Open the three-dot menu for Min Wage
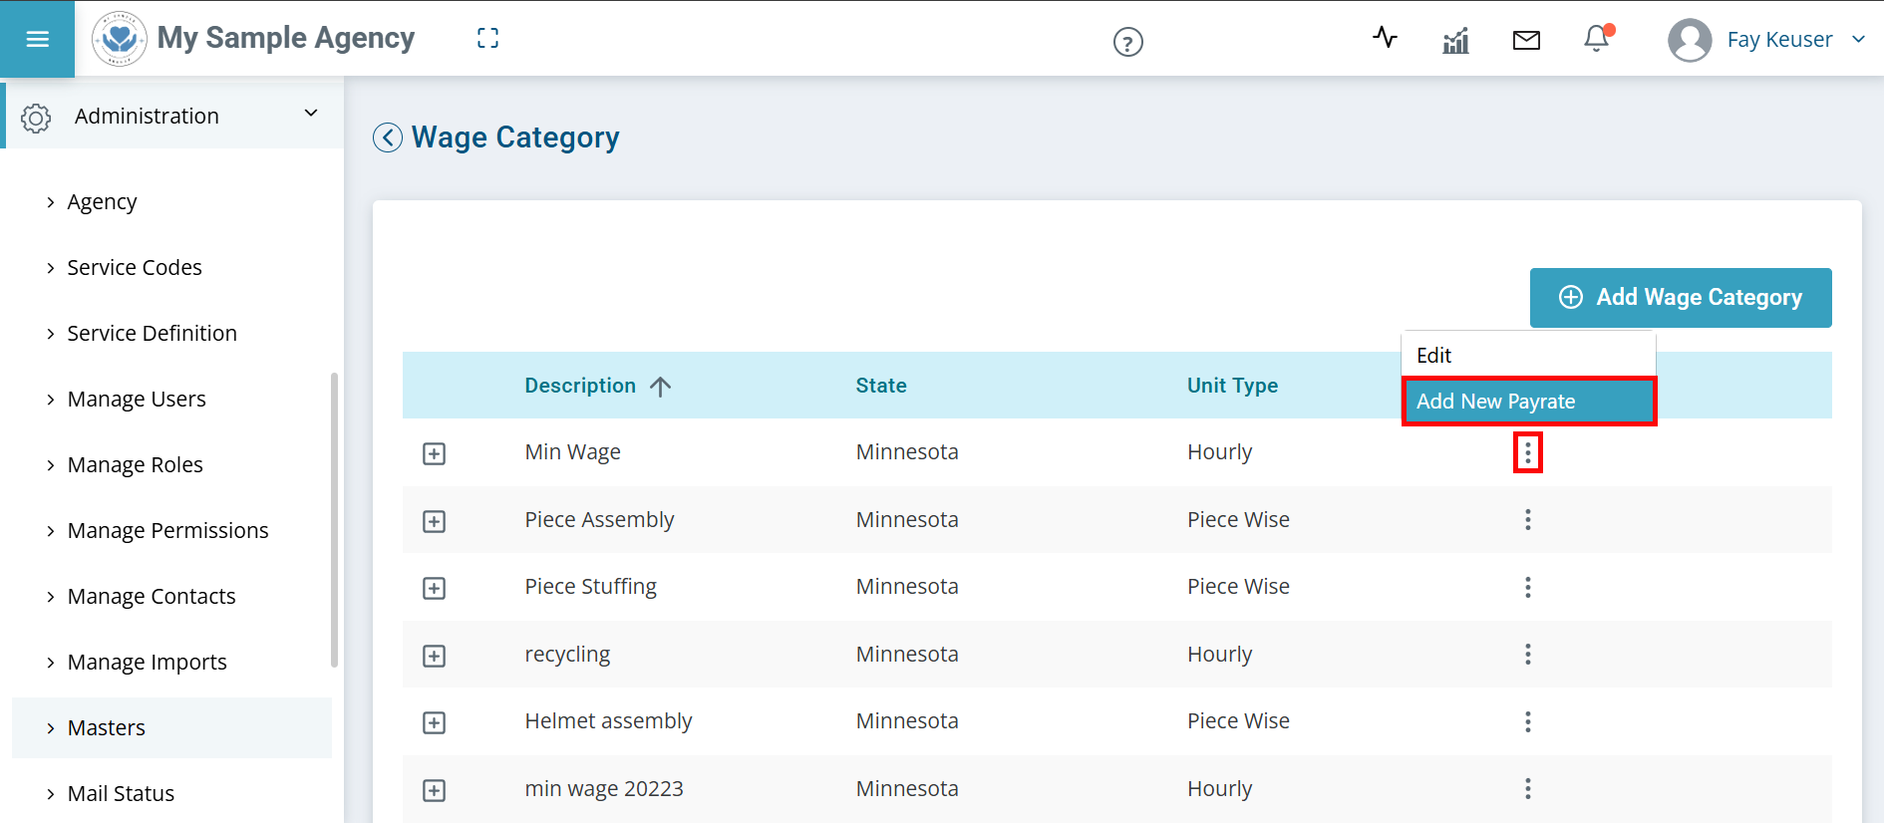Image resolution: width=1884 pixels, height=823 pixels. [x=1527, y=452]
